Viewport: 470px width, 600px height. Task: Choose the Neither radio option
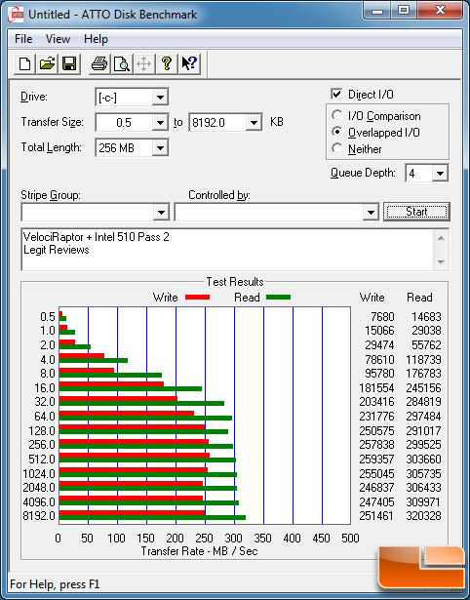click(337, 148)
